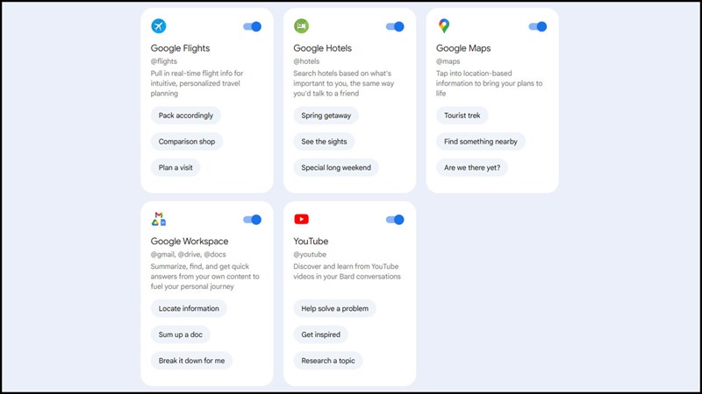Click the Plan a visit chip
Image resolution: width=702 pixels, height=394 pixels.
coord(175,167)
